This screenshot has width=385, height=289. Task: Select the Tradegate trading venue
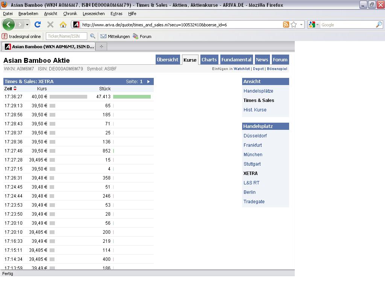254,202
